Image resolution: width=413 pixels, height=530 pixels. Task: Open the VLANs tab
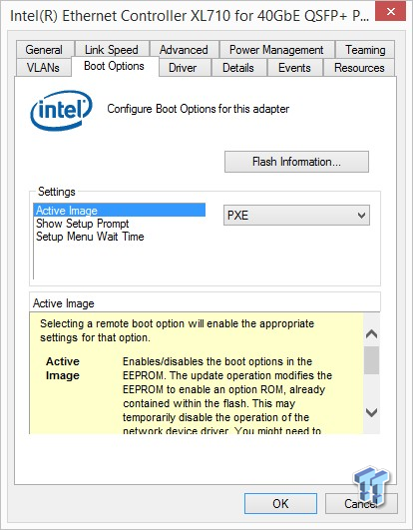pyautogui.click(x=43, y=67)
